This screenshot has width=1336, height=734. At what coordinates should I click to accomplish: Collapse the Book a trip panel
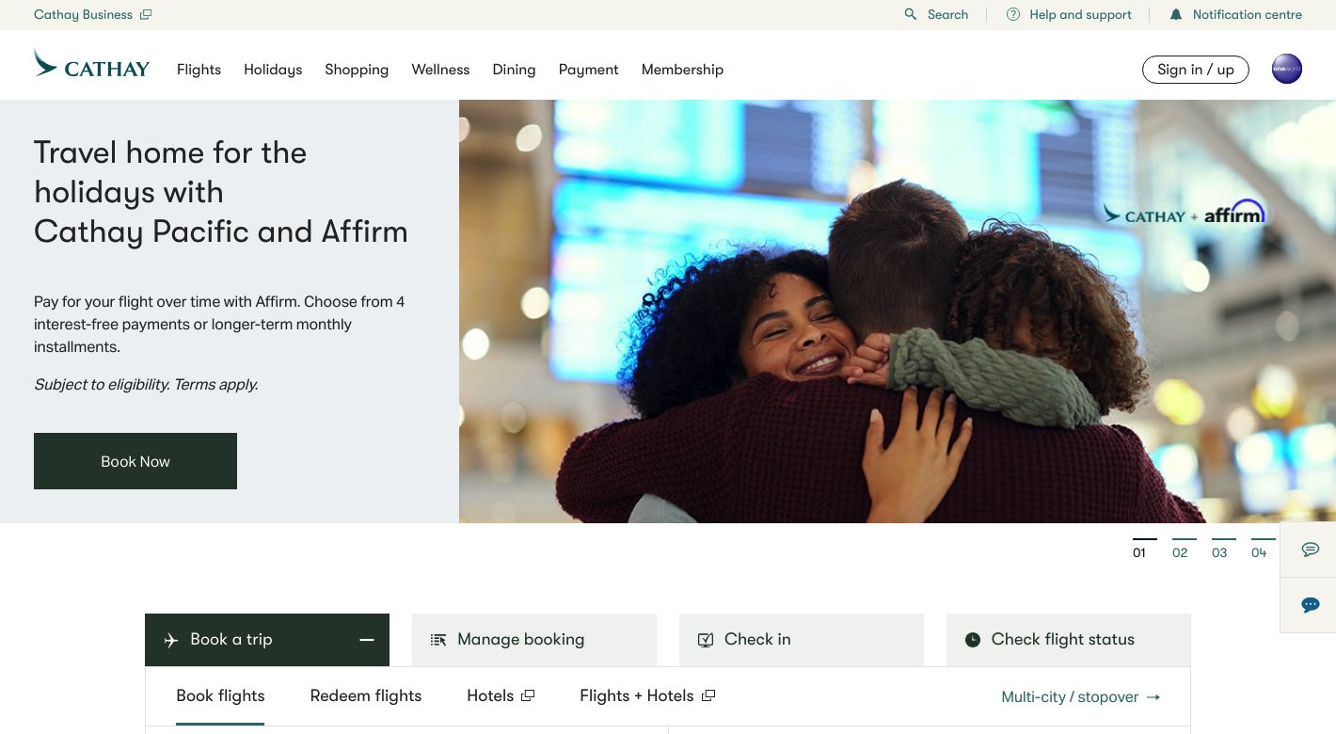pos(367,640)
